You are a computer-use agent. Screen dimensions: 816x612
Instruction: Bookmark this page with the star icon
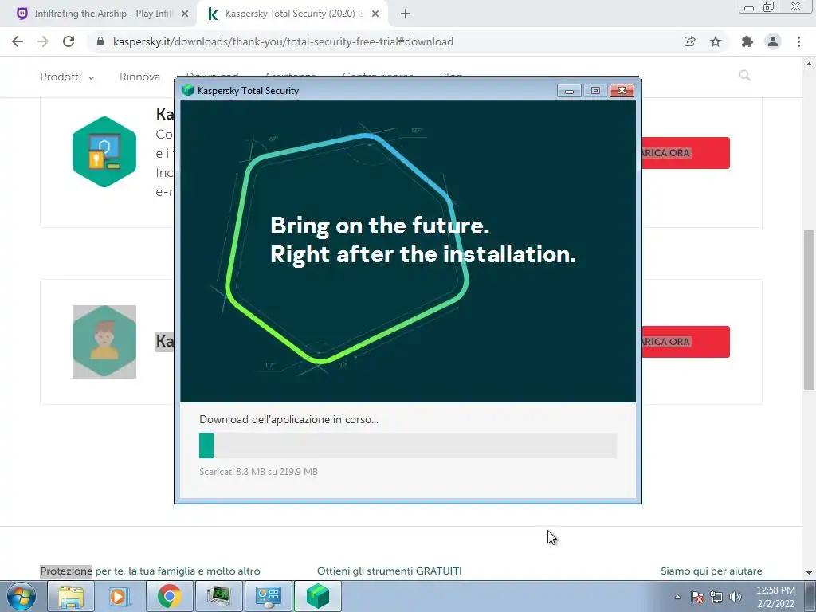[716, 41]
